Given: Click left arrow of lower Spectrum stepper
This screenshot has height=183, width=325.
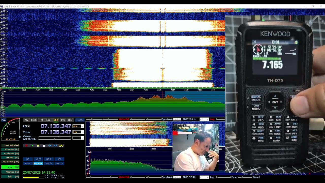Looking at the screenshot, I should (175, 177).
